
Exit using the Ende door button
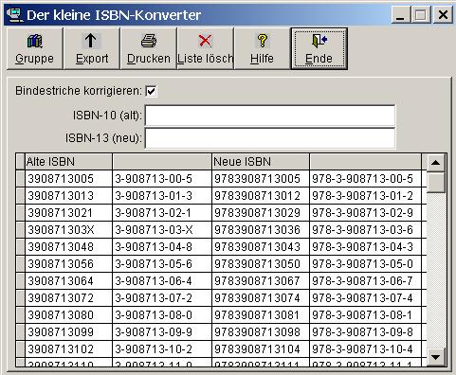coord(319,48)
